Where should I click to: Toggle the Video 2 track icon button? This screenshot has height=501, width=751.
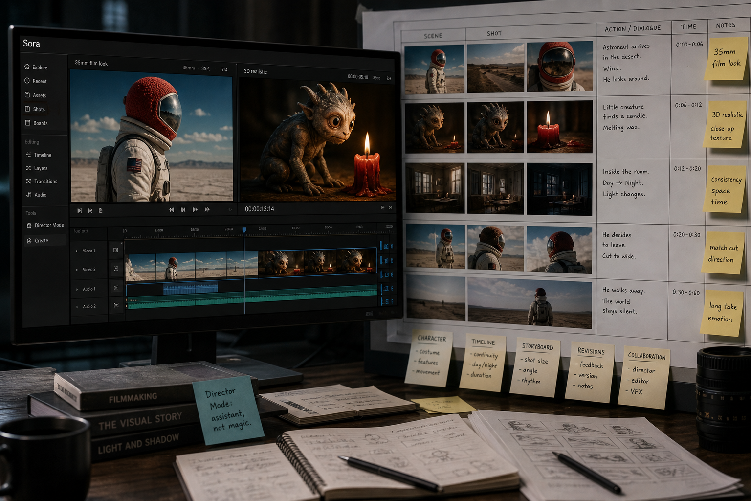click(x=116, y=269)
